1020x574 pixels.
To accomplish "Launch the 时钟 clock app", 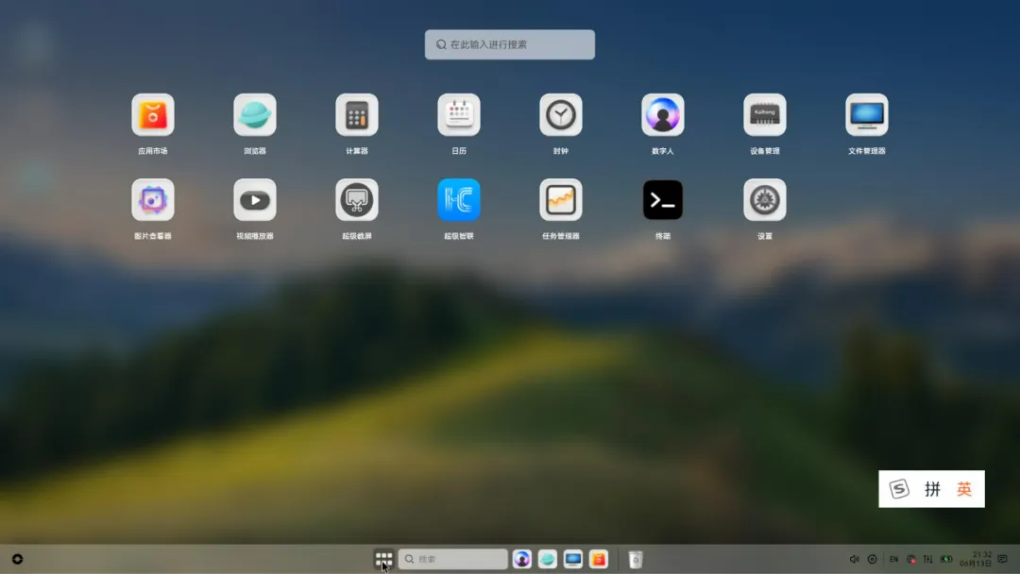I will point(561,115).
